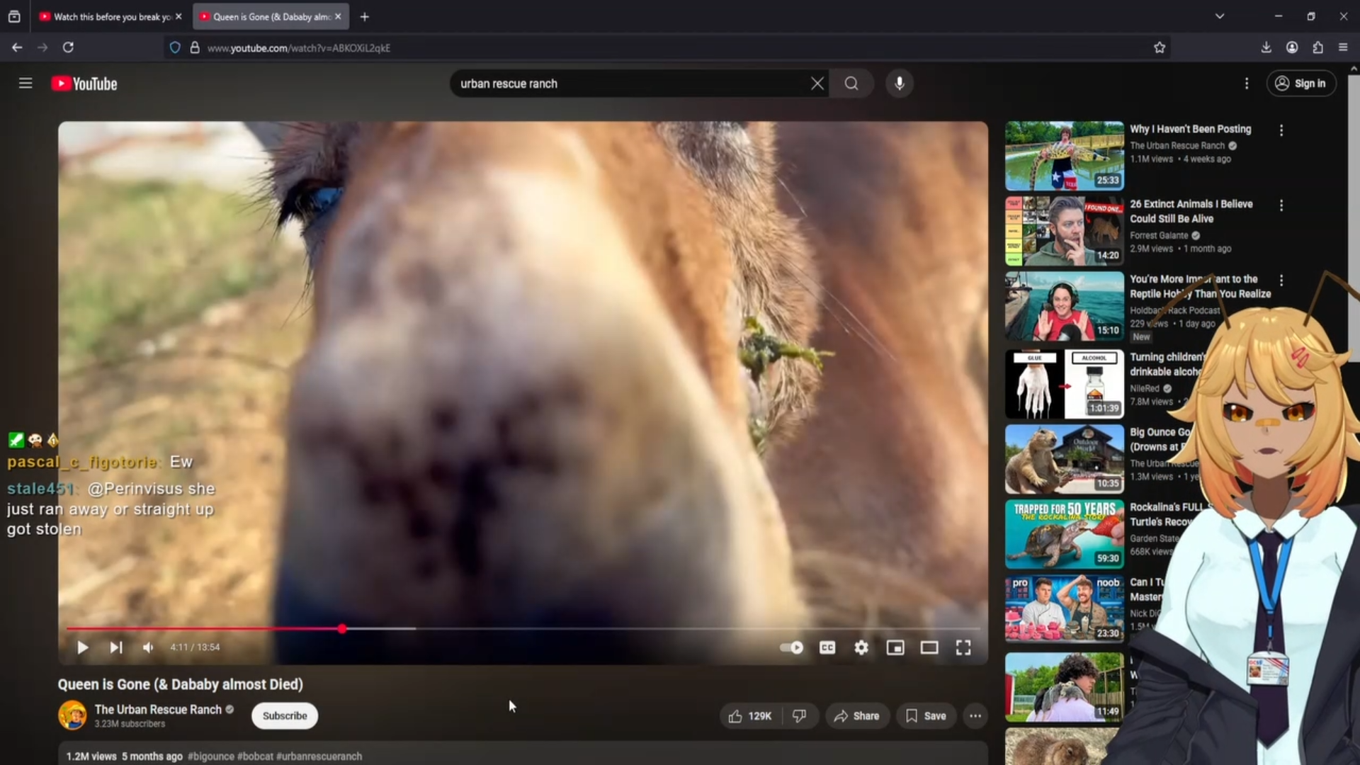Open YouTube settings three-dot menu
1360x765 pixels.
pos(1247,84)
